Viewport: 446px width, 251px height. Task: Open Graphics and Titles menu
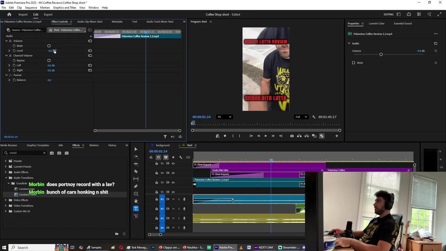(64, 8)
